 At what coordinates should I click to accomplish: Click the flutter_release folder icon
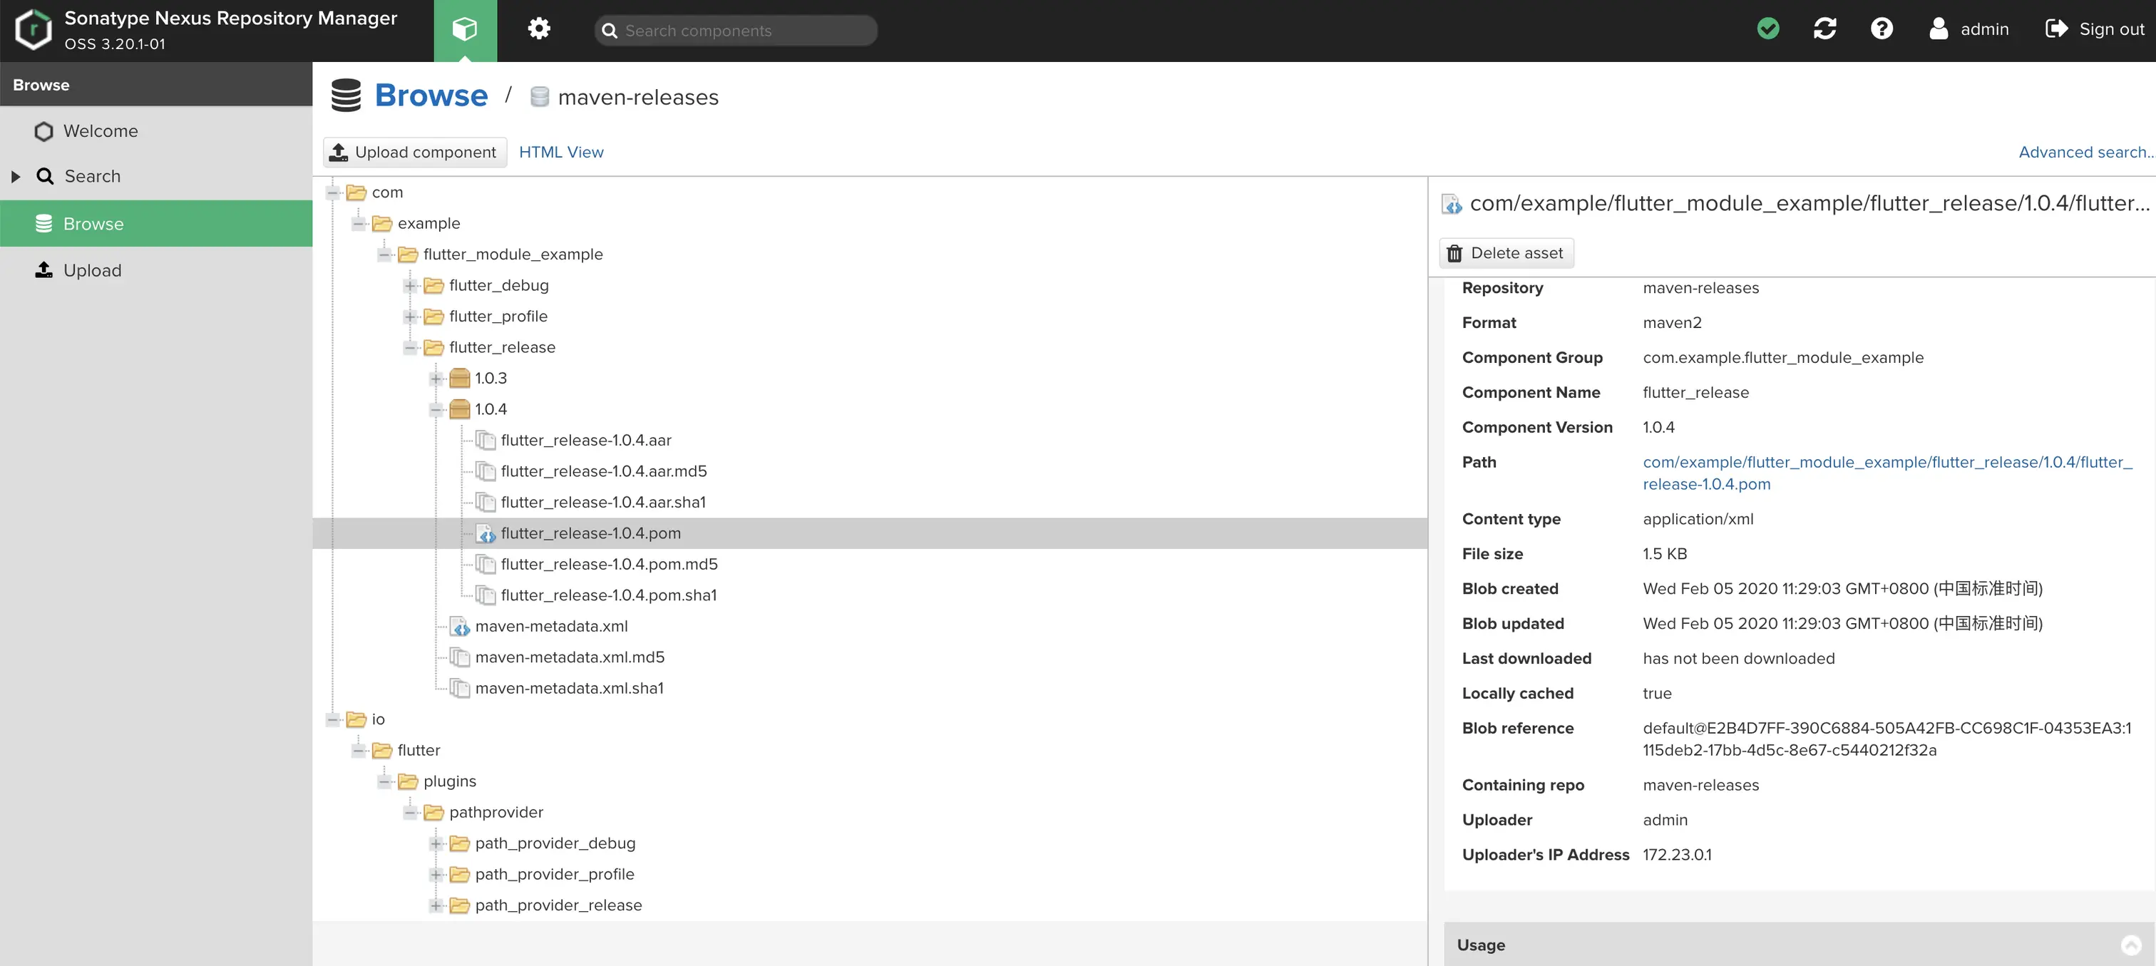pyautogui.click(x=433, y=347)
